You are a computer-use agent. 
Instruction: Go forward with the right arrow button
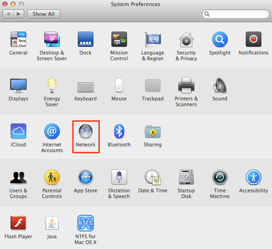(x=18, y=14)
